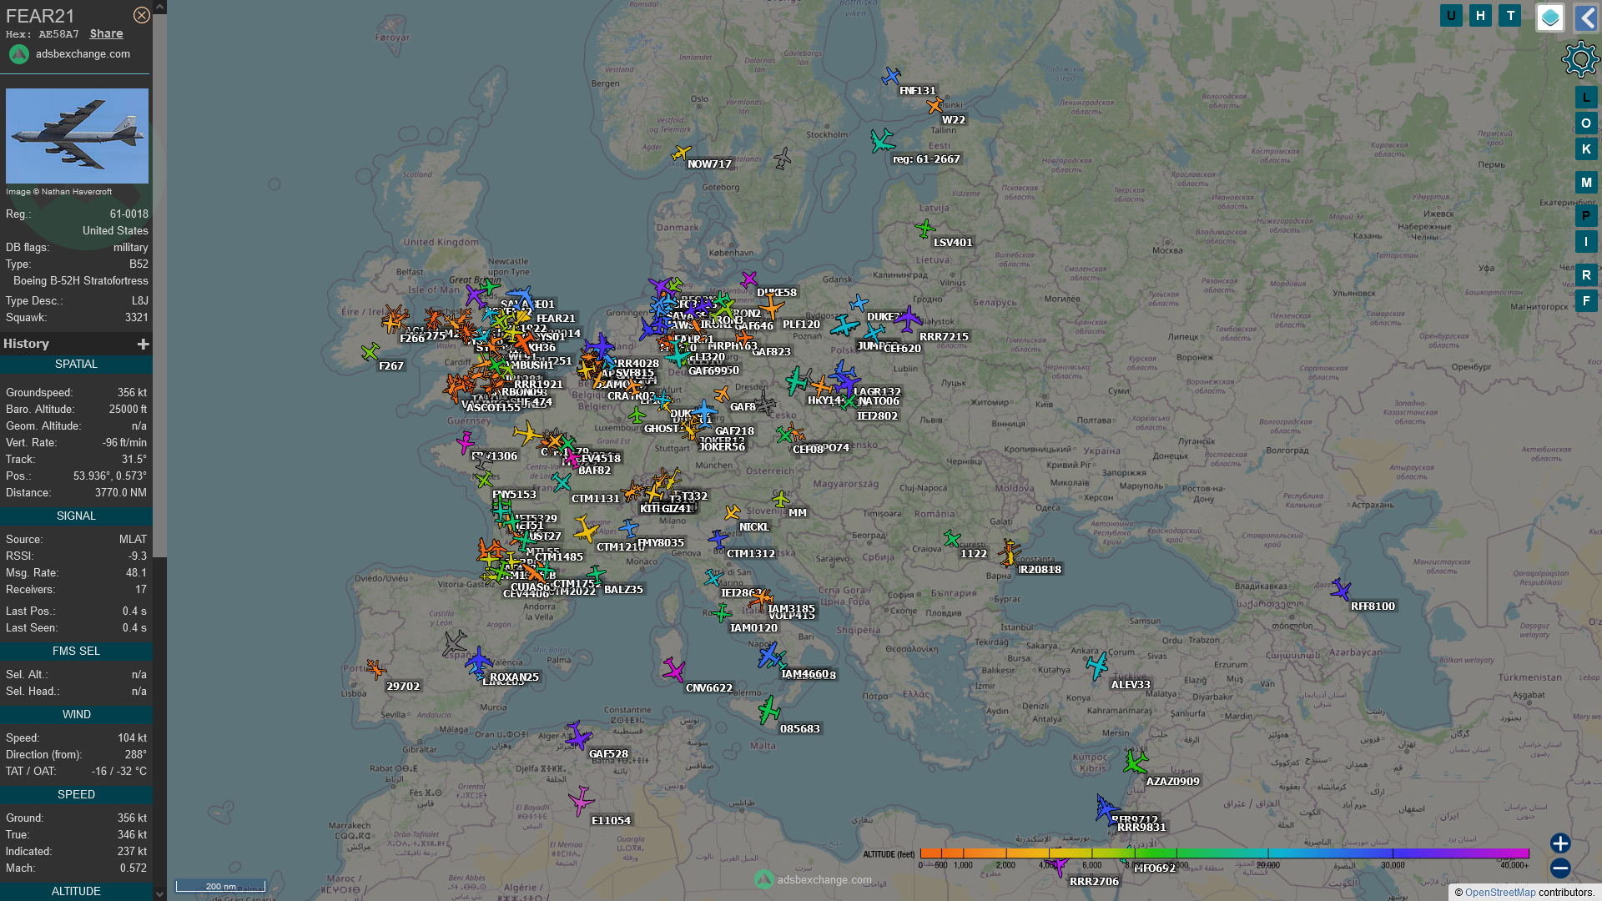
Task: Open settings gear on the map
Action: (1580, 59)
